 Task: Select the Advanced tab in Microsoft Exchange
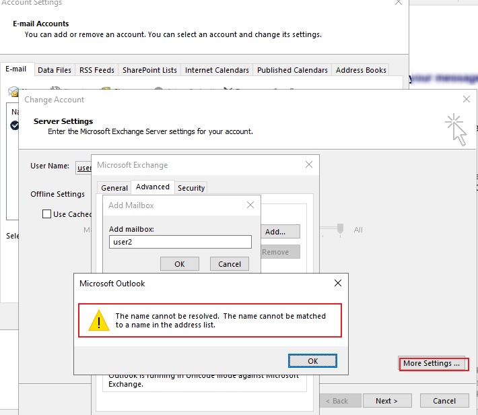tap(153, 187)
